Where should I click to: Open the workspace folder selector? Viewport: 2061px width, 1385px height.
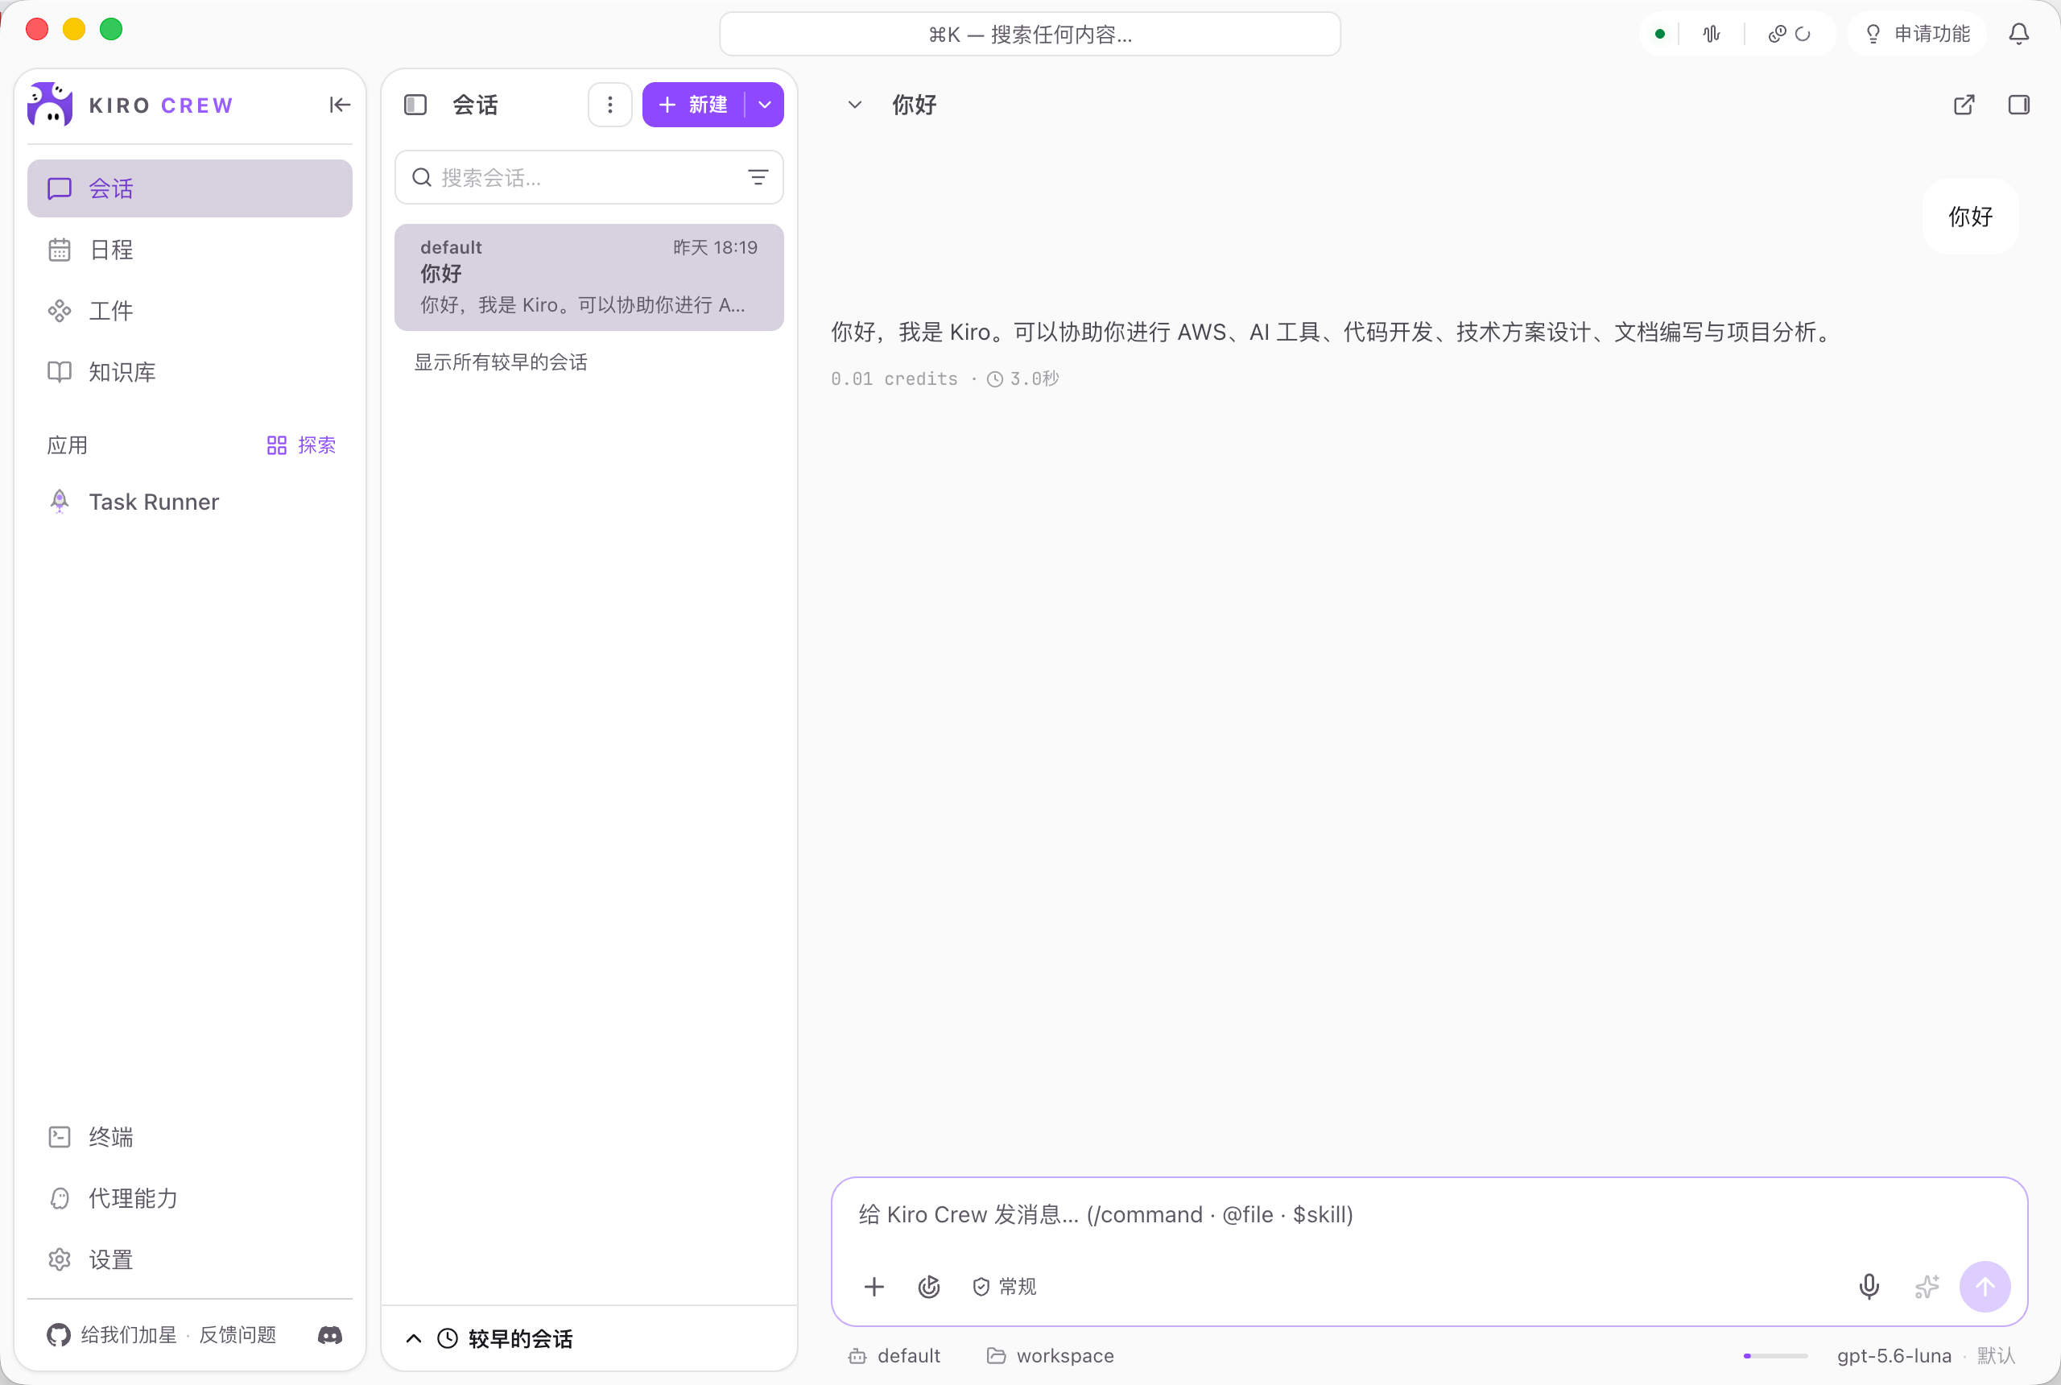coord(1050,1356)
